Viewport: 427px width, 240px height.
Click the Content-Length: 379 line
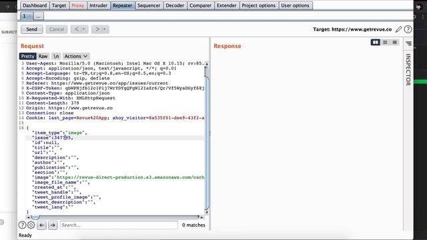point(53,103)
